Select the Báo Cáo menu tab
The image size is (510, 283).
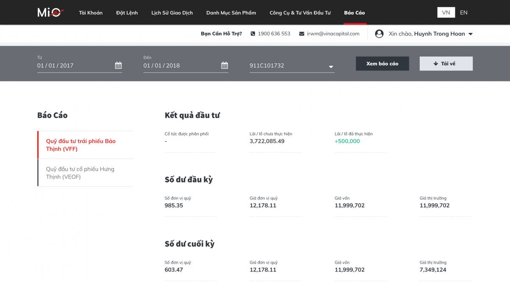(355, 13)
